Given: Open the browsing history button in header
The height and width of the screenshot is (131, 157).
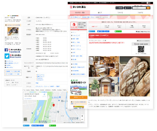Looking at the screenshot, I should 119,8.
